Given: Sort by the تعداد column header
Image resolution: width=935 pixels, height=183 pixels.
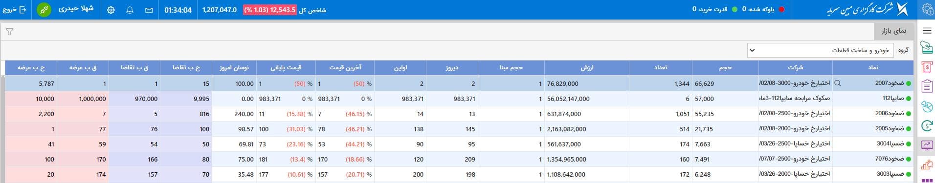Looking at the screenshot, I should coord(661,68).
